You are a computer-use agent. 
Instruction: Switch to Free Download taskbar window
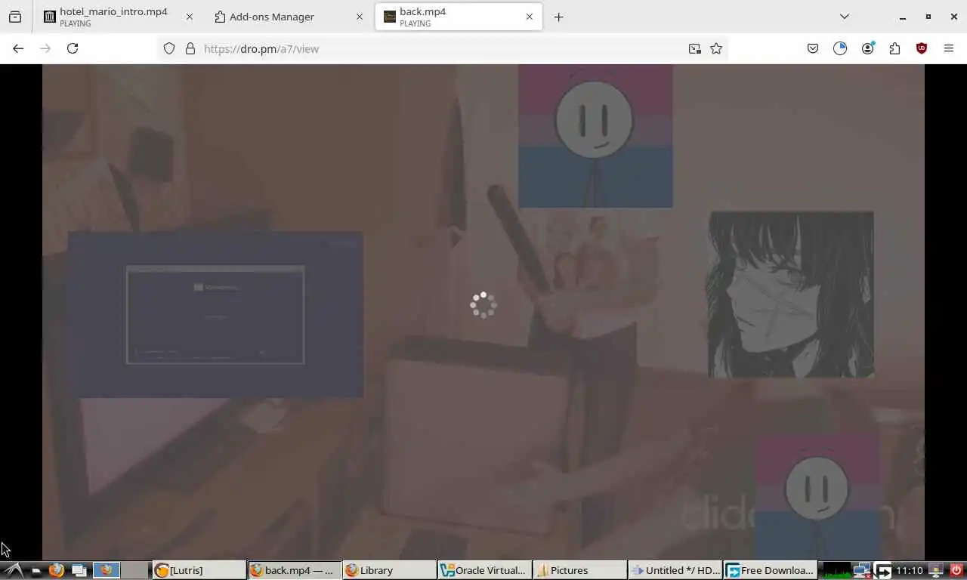coord(771,570)
